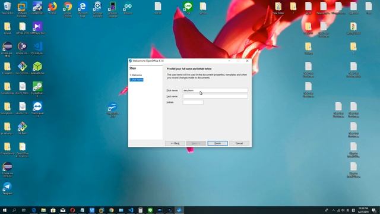
Task: Select the Telegram desktop shortcut
Action: point(7,188)
